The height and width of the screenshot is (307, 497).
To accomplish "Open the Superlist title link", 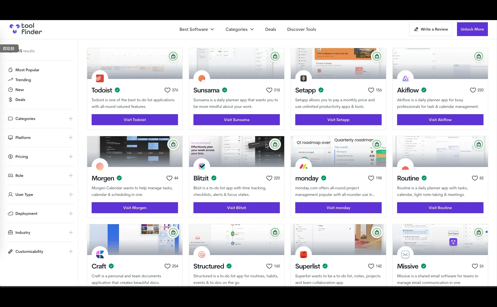I will (x=308, y=266).
